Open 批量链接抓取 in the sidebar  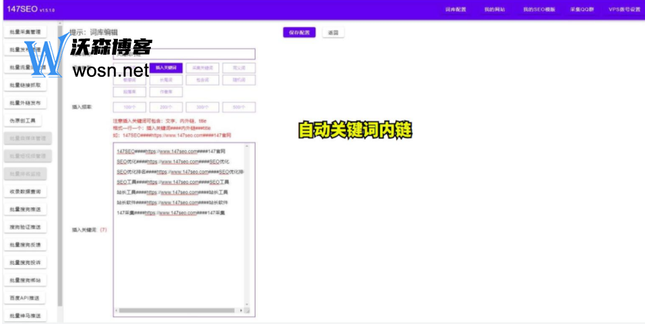(x=25, y=85)
